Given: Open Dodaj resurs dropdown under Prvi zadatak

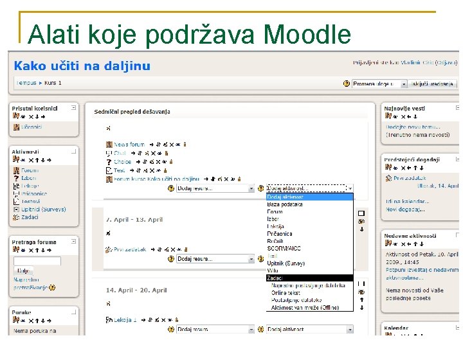Looking at the screenshot, I should [215, 259].
